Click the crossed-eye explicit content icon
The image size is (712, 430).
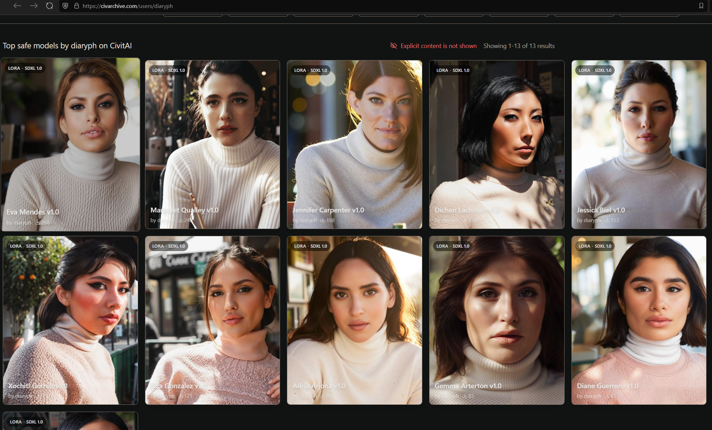pos(393,46)
